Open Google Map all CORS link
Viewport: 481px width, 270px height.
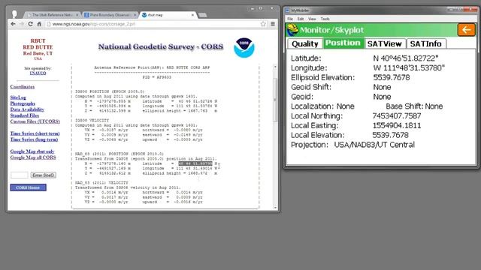pos(33,157)
